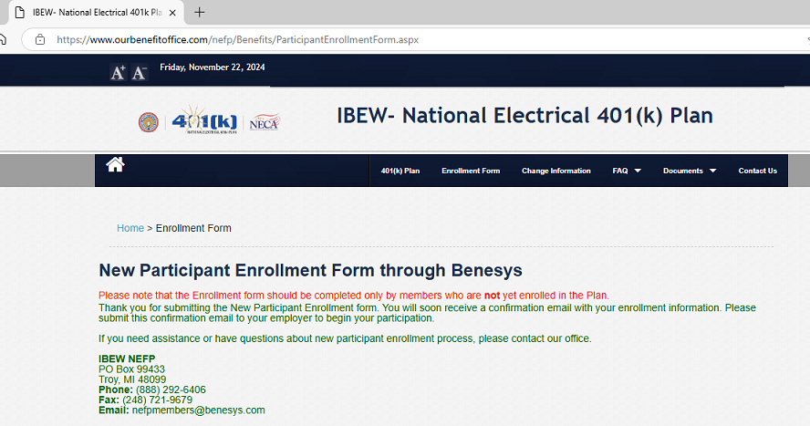Screen dimensions: 810x426
Task: Open Contact Us in navigation bar
Action: click(x=757, y=171)
